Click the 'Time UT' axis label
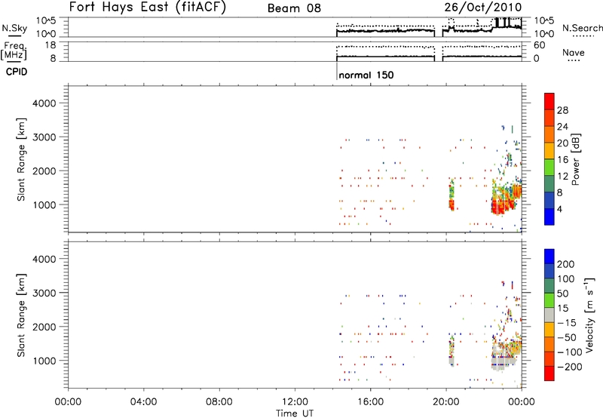 [x=295, y=413]
